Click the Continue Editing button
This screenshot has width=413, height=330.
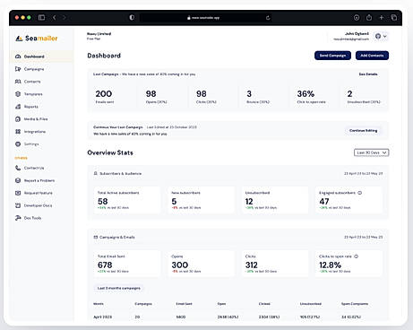363,131
